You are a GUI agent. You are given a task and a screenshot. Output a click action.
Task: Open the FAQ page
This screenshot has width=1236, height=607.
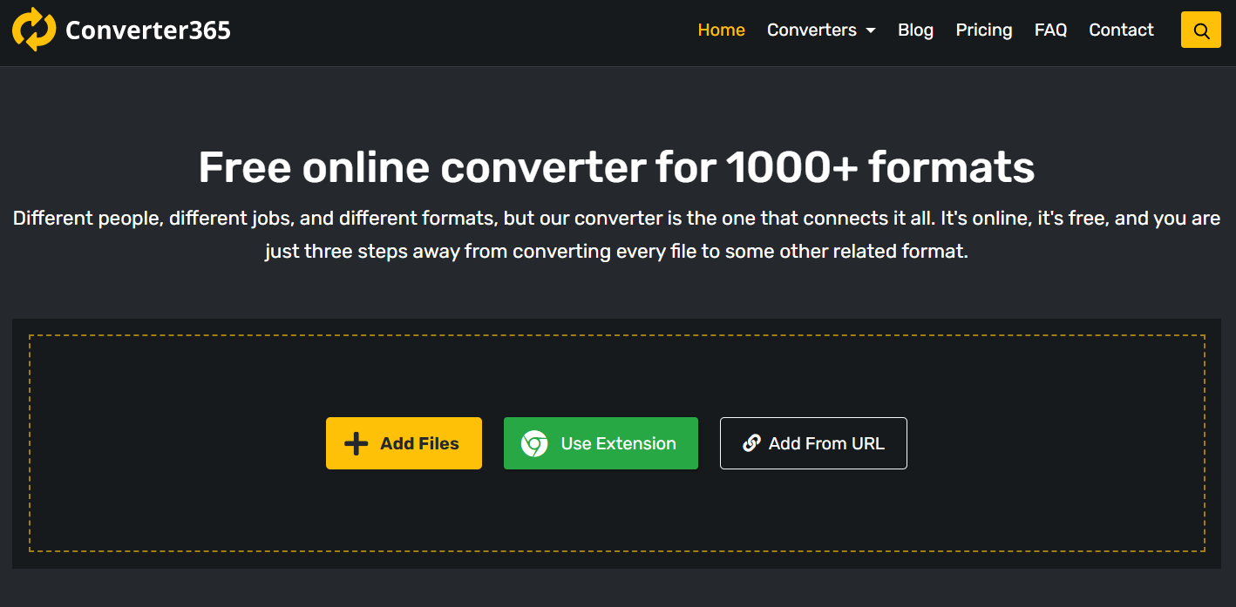point(1050,30)
